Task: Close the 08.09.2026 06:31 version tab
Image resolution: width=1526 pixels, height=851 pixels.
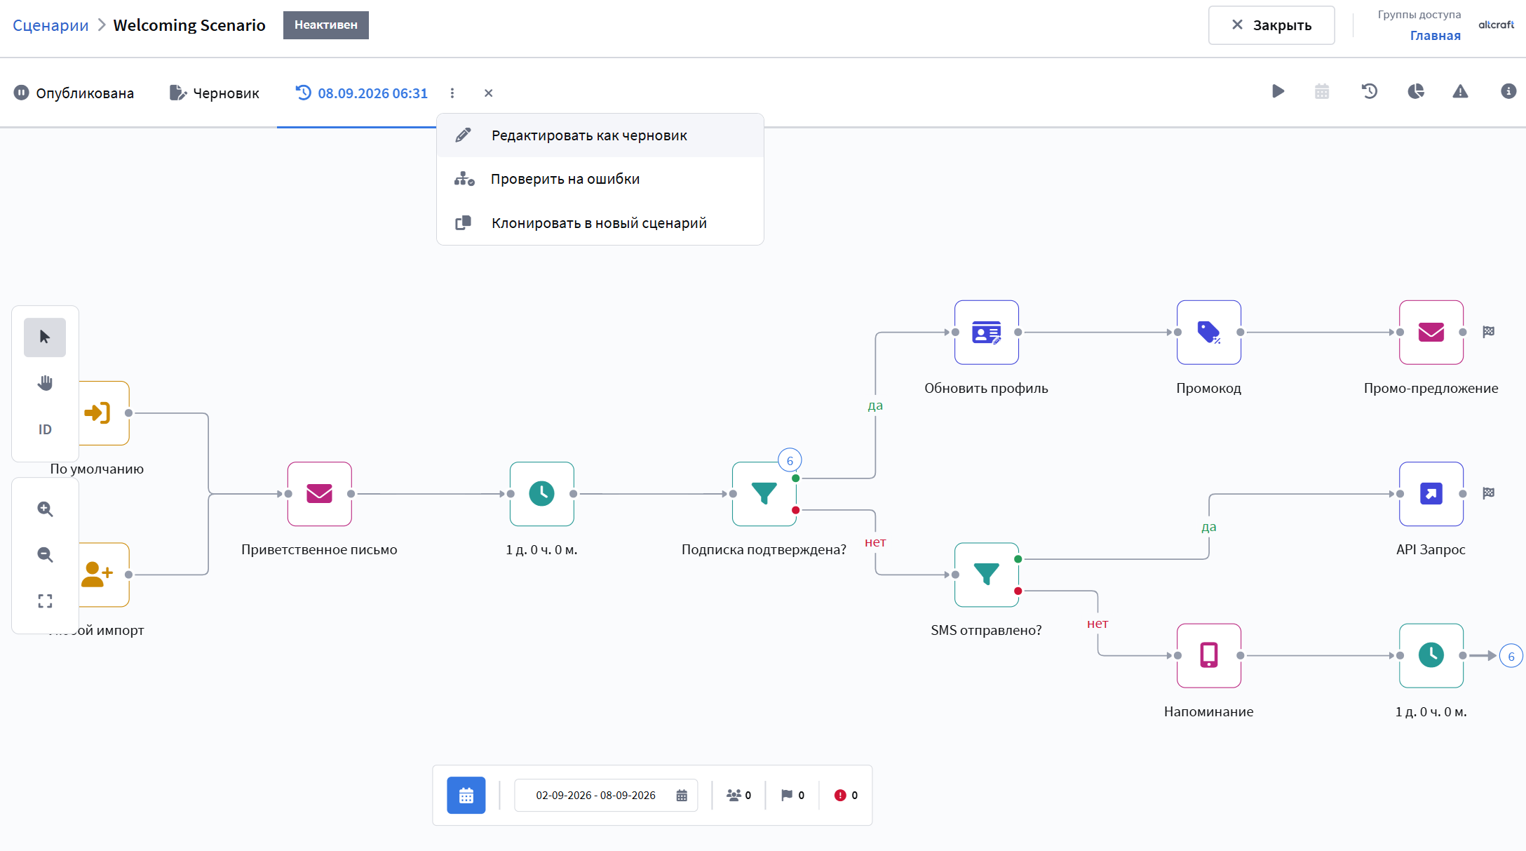Action: click(489, 93)
